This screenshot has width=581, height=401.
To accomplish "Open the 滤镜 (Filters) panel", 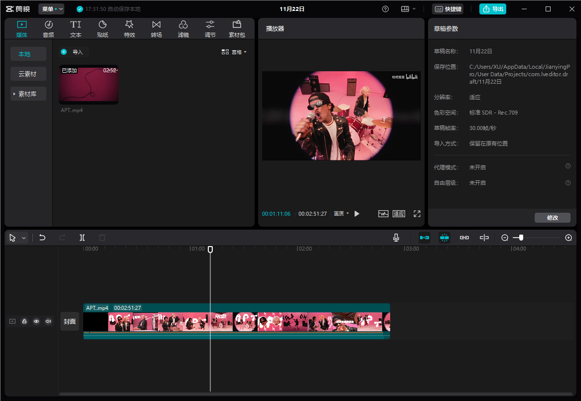I will [183, 28].
